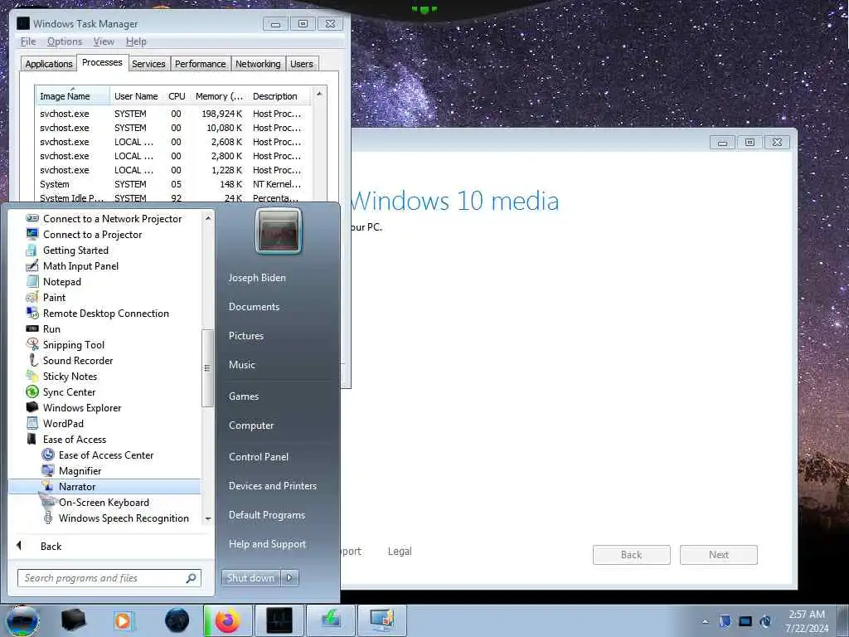Launch Snipping Tool icon
The image size is (849, 637).
click(32, 344)
